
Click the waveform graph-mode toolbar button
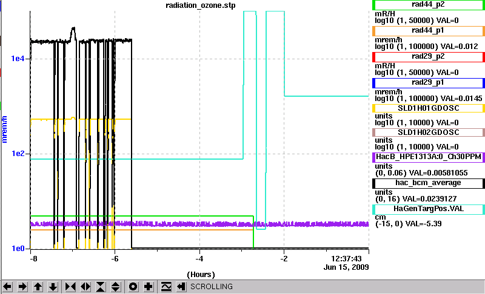pos(166,287)
